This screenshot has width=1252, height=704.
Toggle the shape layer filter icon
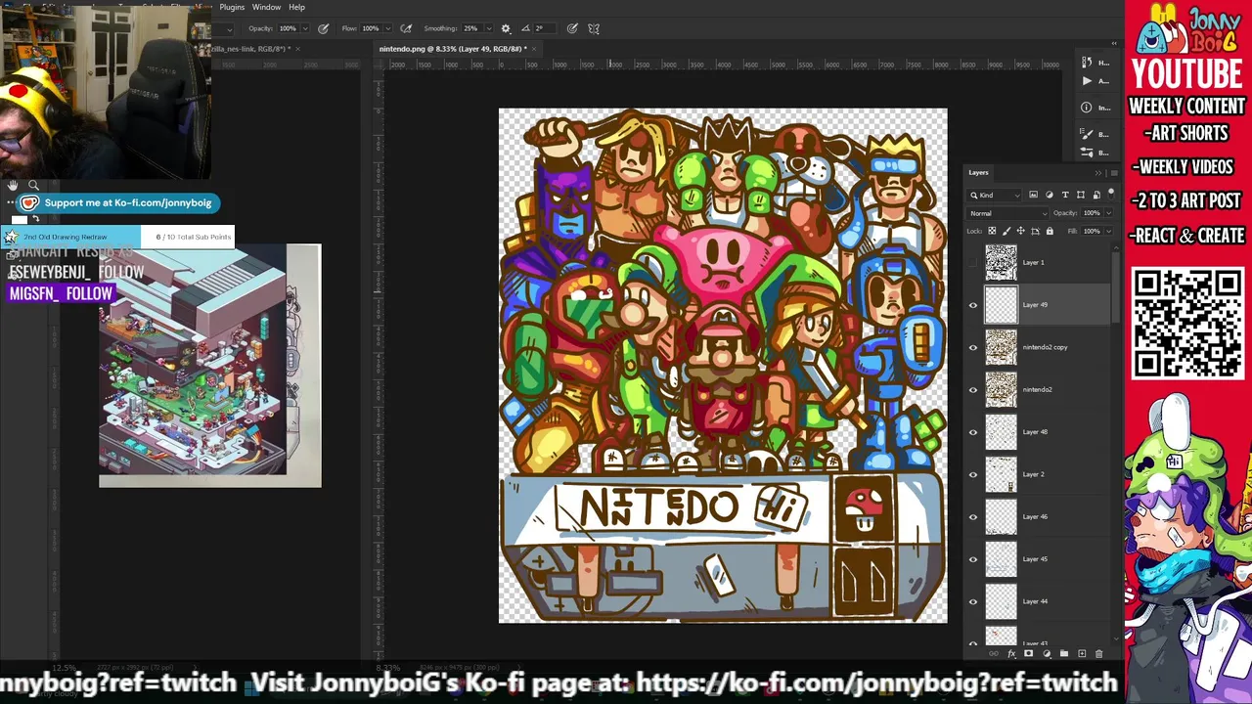pyautogui.click(x=1081, y=195)
